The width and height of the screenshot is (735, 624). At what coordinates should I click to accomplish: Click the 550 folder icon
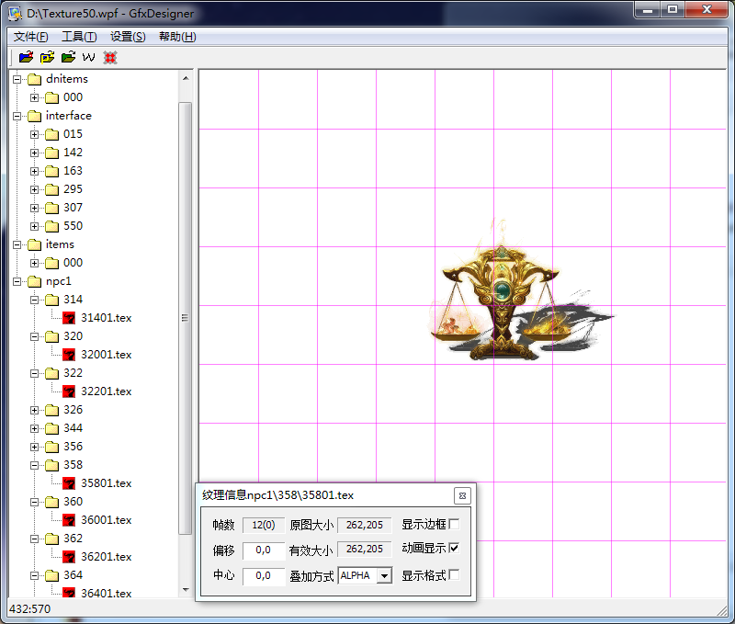pos(52,226)
